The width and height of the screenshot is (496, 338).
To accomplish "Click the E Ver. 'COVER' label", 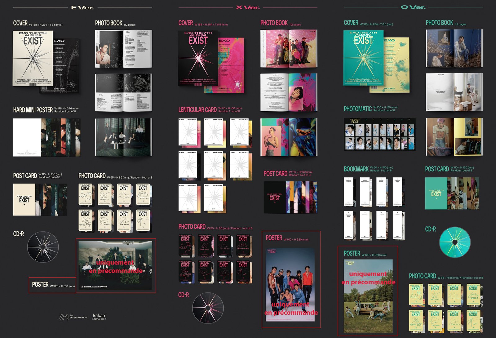I will click(x=20, y=23).
